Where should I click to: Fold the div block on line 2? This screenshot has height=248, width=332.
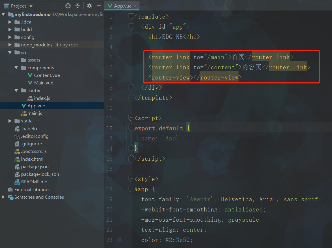131,26
